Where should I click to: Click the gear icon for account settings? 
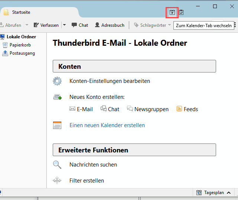tap(57, 81)
